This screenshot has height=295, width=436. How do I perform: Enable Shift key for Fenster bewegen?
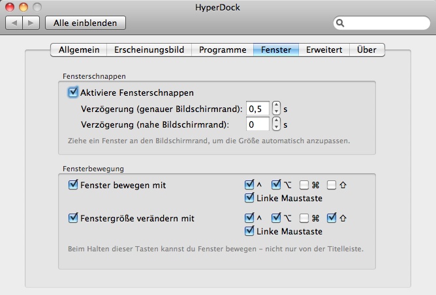(332, 185)
